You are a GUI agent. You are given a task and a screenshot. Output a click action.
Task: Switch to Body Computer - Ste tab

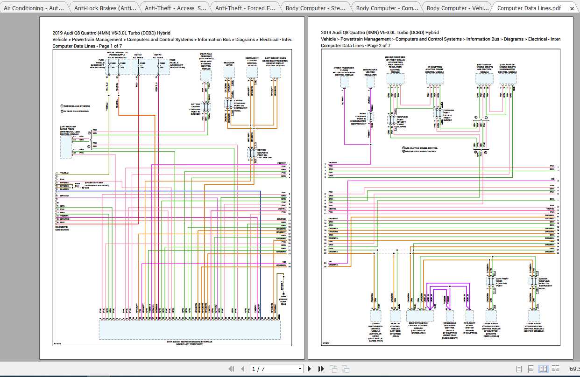point(316,8)
